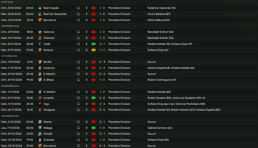
Task: Click the A. Madrid club crest
Action: click(x=40, y=92)
